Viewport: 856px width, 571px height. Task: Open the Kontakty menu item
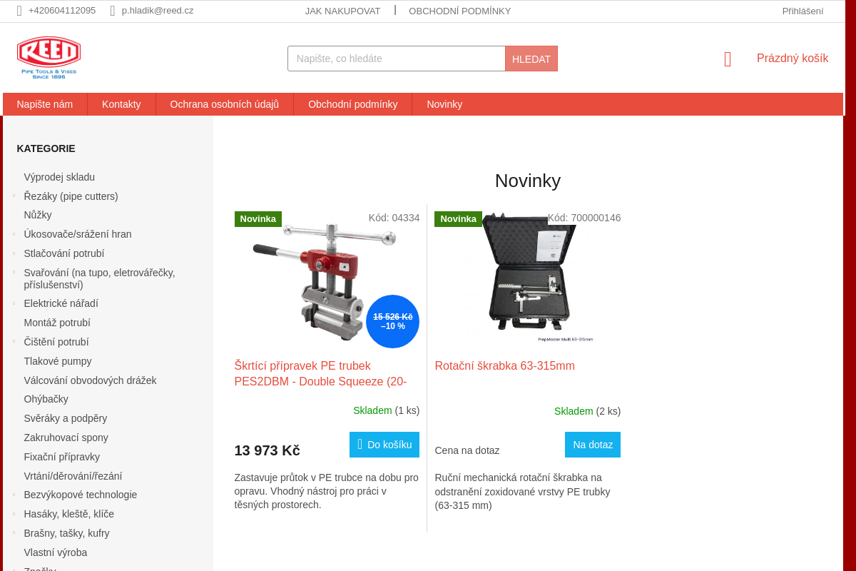point(121,104)
